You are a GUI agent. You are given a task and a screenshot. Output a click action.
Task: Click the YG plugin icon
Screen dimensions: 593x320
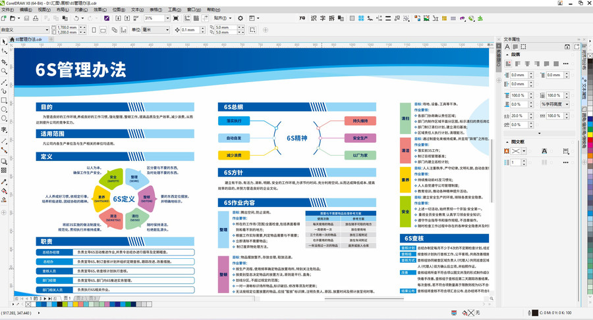pos(302,18)
